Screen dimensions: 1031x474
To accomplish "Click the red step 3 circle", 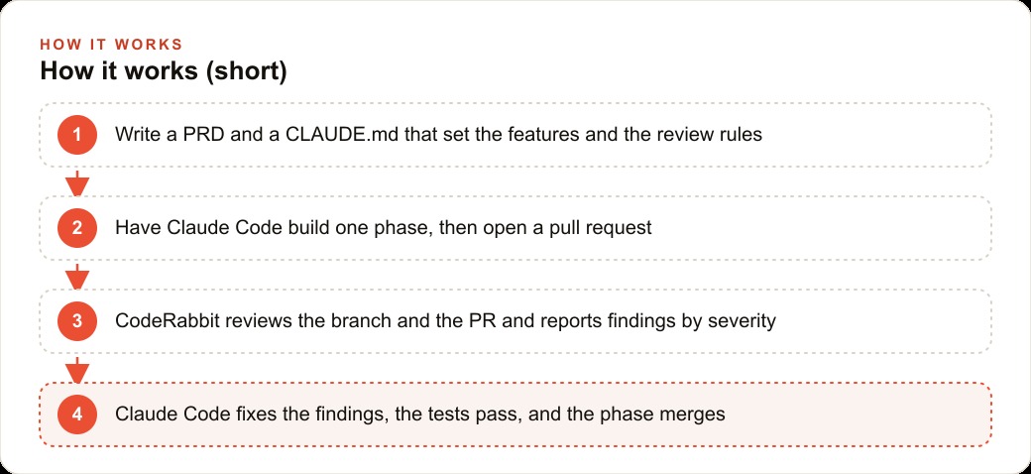I will (x=77, y=321).
